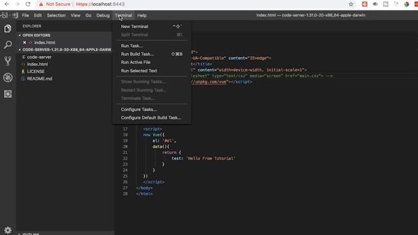Click the eye extension icon in browser toolbar

pos(375,4)
